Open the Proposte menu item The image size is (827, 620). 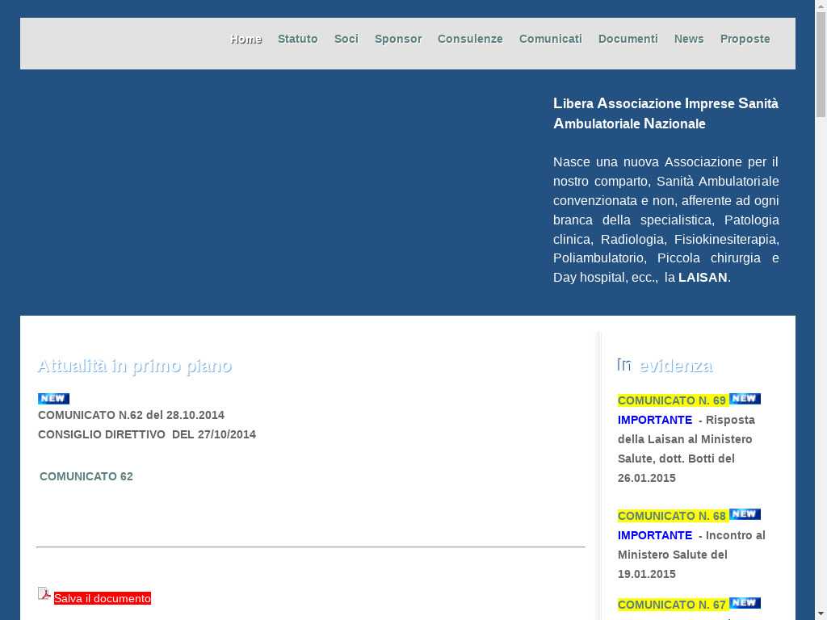click(x=745, y=39)
